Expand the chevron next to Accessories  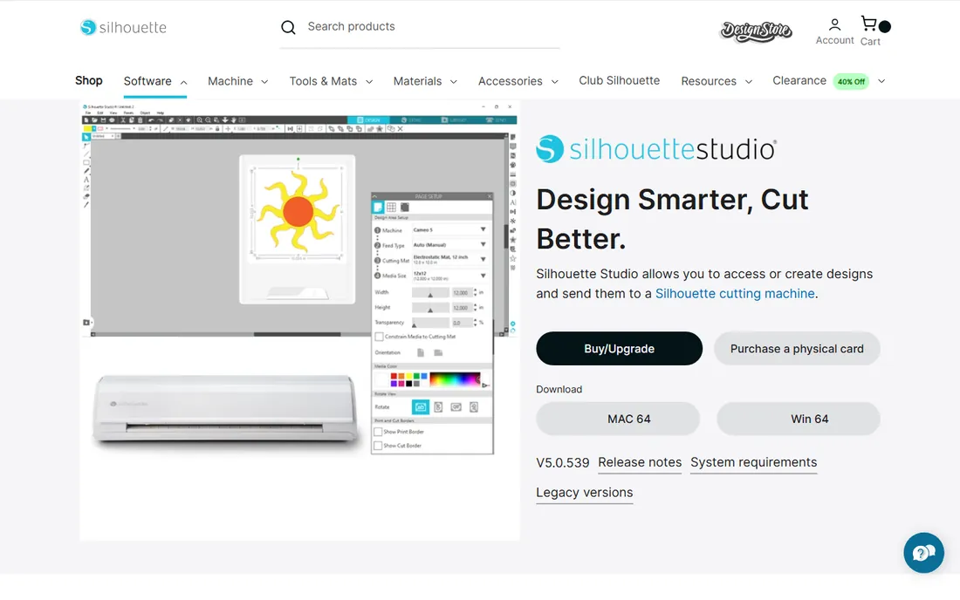555,82
